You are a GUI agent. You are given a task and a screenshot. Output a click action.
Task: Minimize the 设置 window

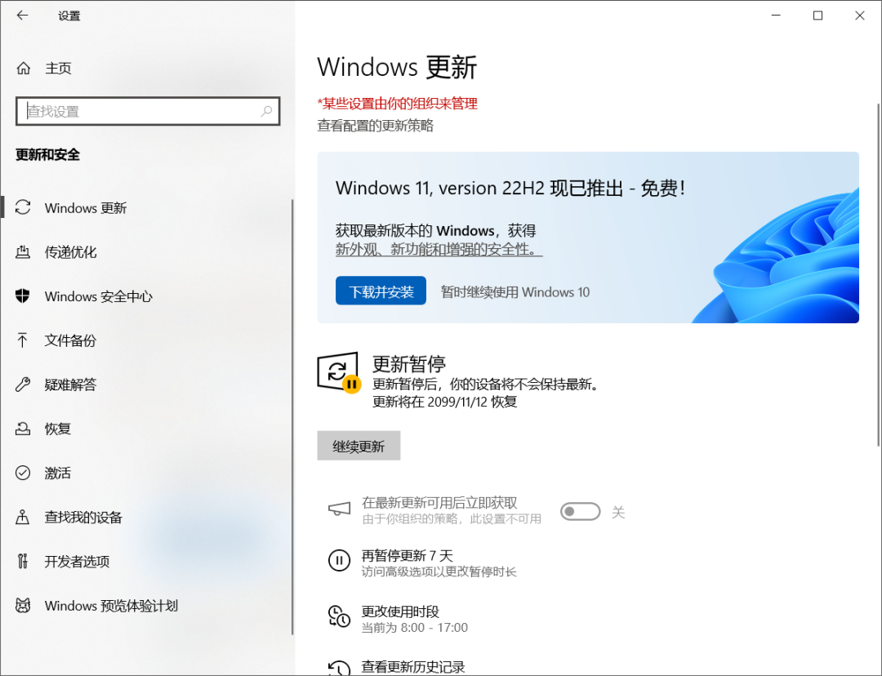point(777,16)
